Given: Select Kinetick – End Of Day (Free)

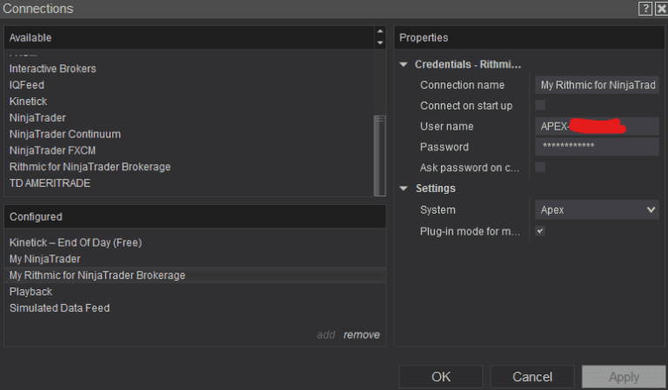Looking at the screenshot, I should pyautogui.click(x=76, y=242).
